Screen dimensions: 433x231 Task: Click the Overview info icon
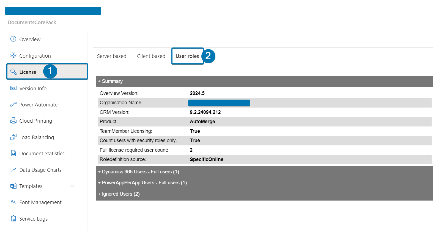tap(13, 39)
